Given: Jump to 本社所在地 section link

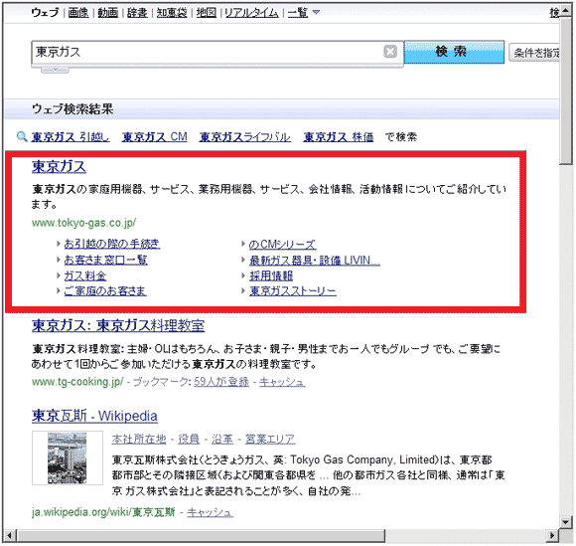Looking at the screenshot, I should click(139, 439).
